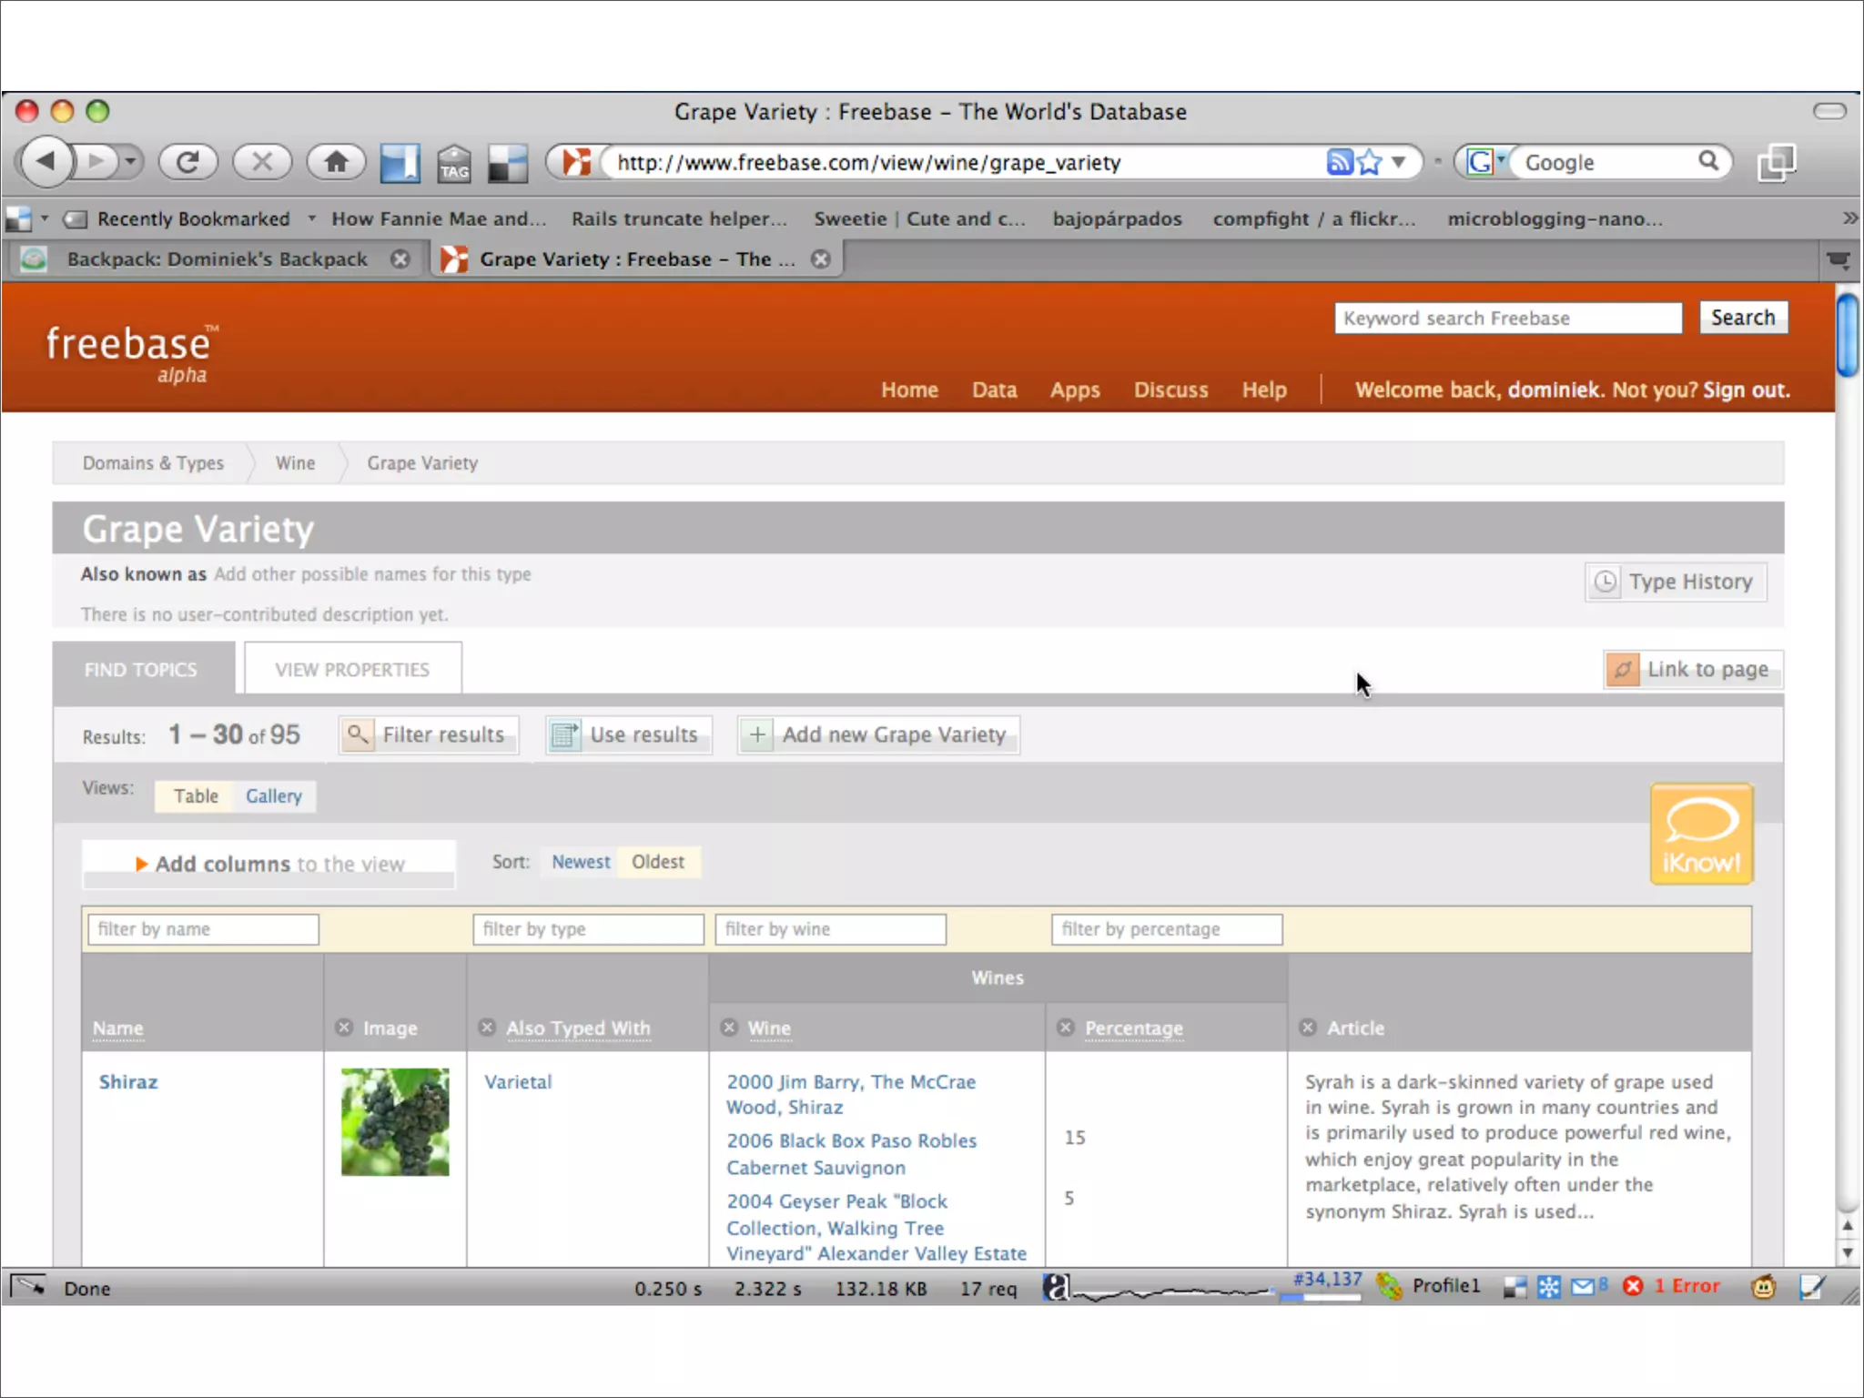Switch to the Backpack: Dominiek's Backpack tab
This screenshot has width=1864, height=1398.
(217, 259)
